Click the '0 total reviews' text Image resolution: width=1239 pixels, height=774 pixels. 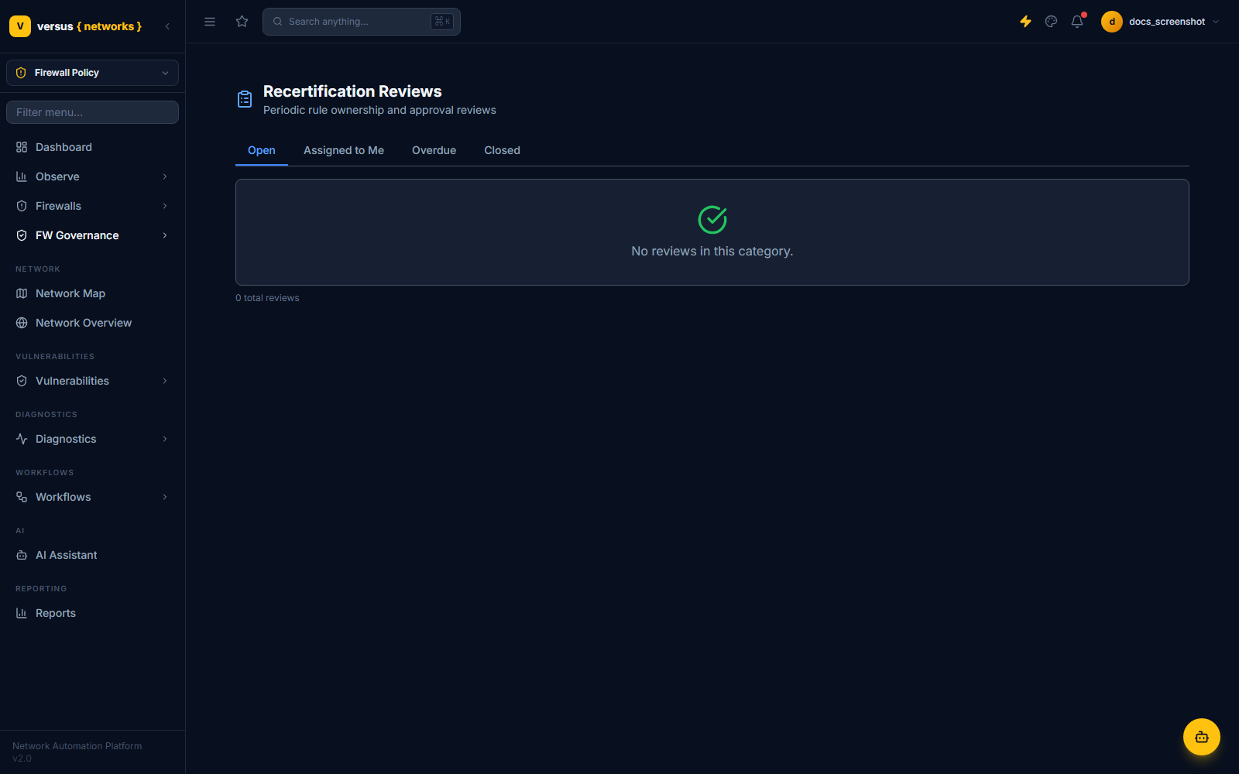267,298
